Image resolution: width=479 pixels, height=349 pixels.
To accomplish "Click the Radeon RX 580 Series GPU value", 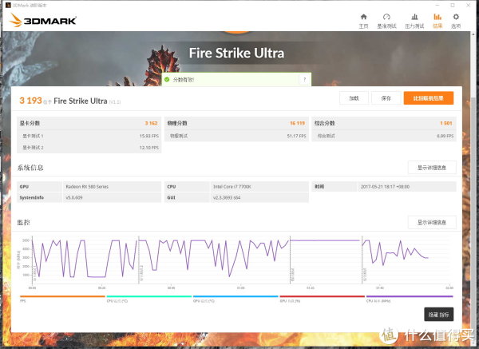I will pos(87,186).
